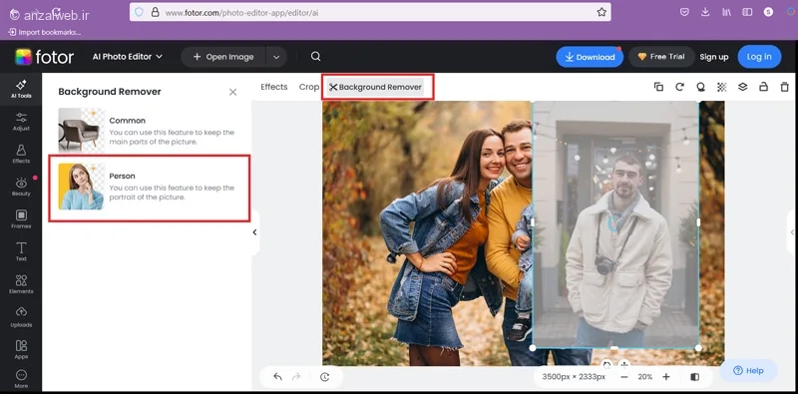This screenshot has height=394, width=798.
Task: Open the browser downloads icon
Action: tap(705, 12)
